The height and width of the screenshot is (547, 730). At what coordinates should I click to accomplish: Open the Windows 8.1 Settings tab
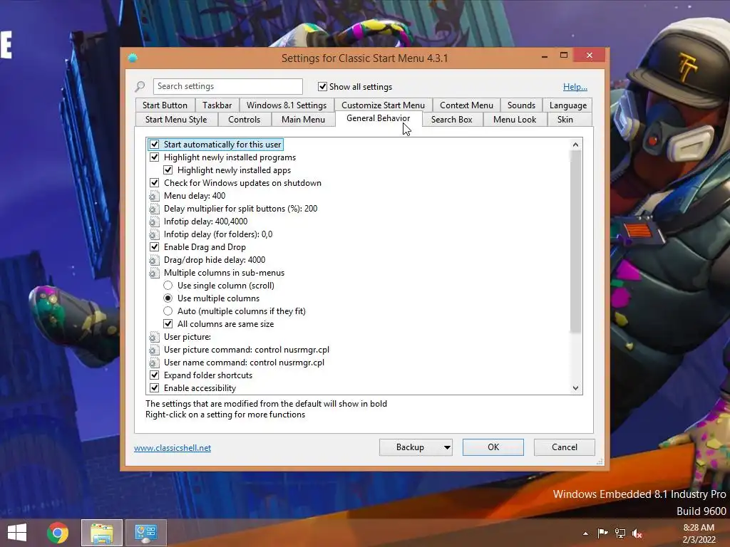pos(287,105)
